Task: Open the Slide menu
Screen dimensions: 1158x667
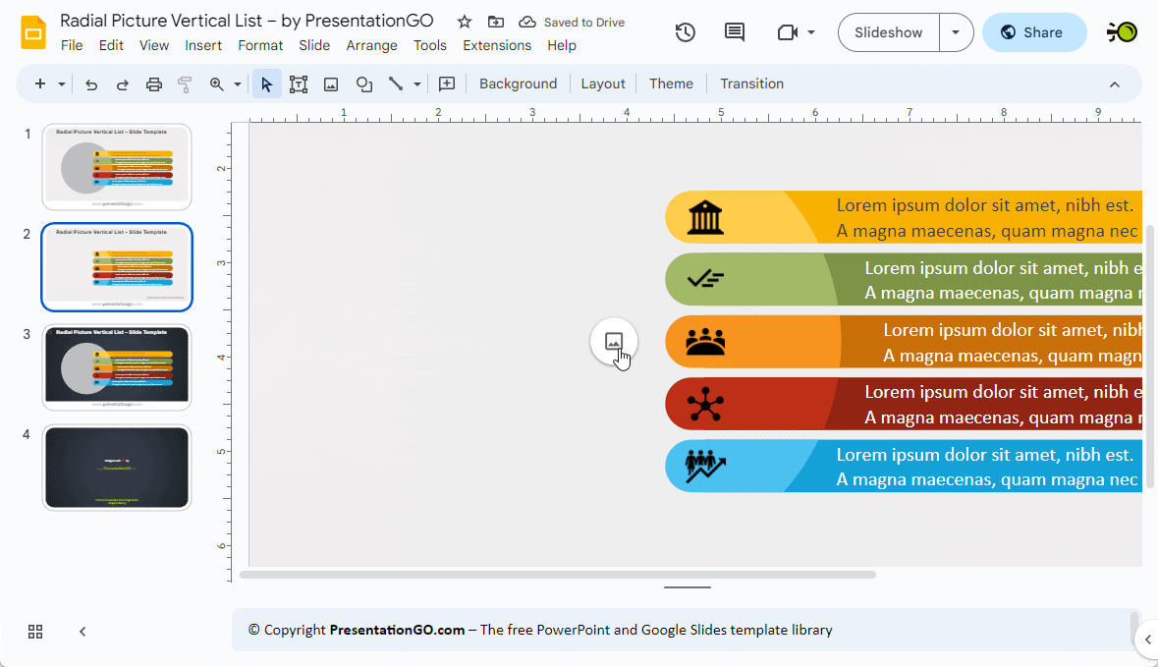Action: pos(314,46)
